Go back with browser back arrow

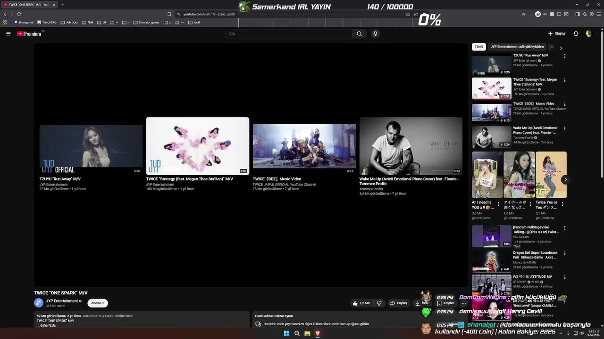coord(5,14)
